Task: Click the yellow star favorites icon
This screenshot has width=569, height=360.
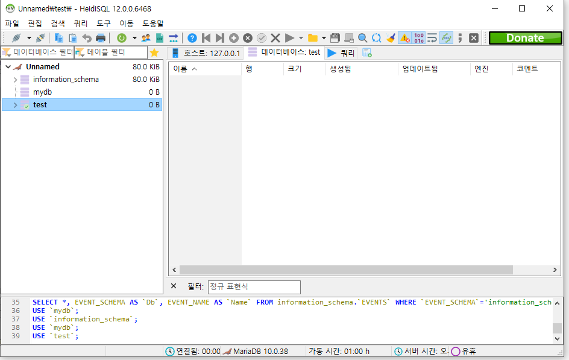Action: coord(154,52)
